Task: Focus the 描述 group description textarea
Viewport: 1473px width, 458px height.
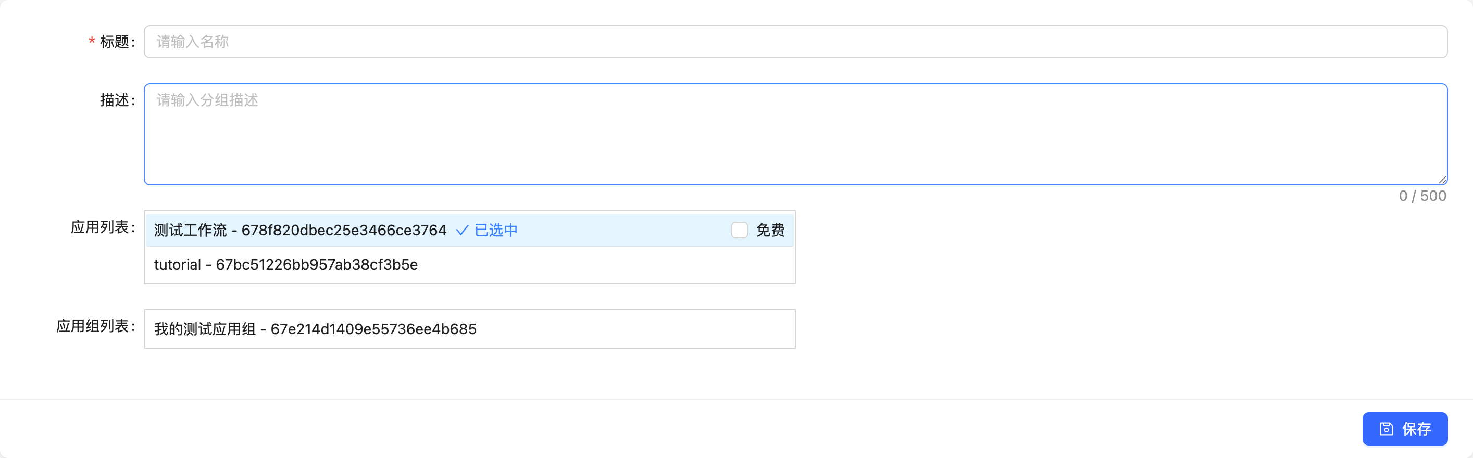Action: point(795,134)
